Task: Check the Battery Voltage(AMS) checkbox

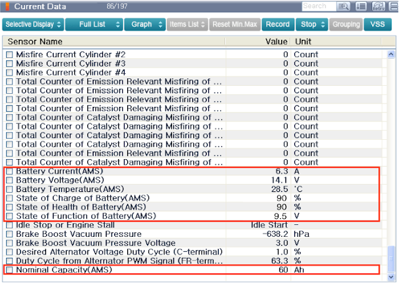Action: tap(9, 180)
